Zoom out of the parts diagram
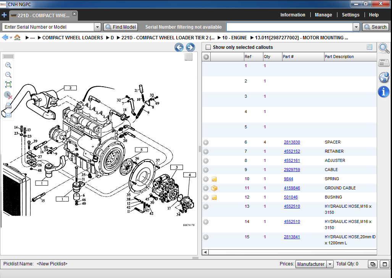Image resolution: width=392 pixels, height=278 pixels. coord(8,75)
